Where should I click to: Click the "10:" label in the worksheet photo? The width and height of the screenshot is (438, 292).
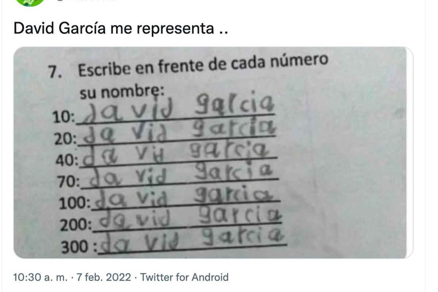pos(64,118)
